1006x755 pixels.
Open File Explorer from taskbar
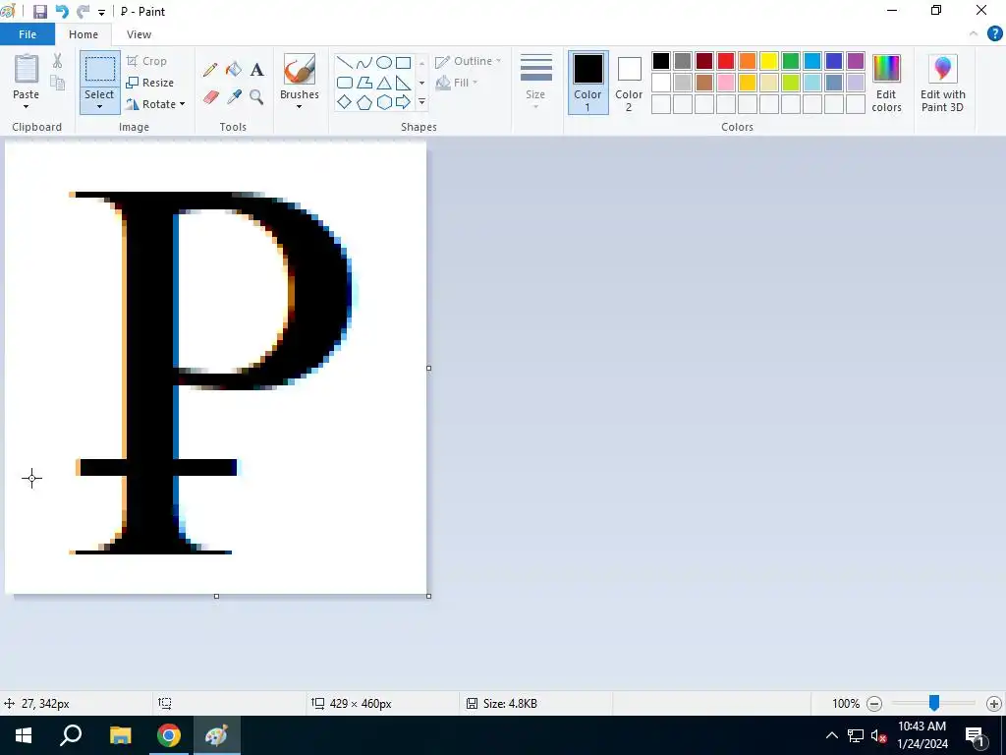(x=120, y=735)
